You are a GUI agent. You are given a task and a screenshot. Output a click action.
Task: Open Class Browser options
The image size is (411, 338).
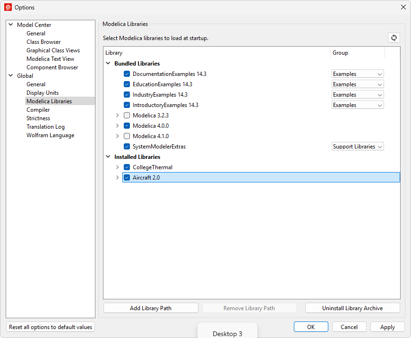pos(43,42)
